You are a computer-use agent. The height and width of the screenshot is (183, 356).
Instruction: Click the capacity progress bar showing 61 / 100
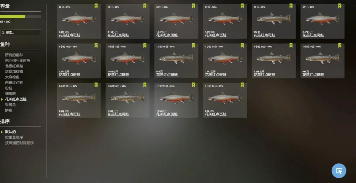coord(20,17)
